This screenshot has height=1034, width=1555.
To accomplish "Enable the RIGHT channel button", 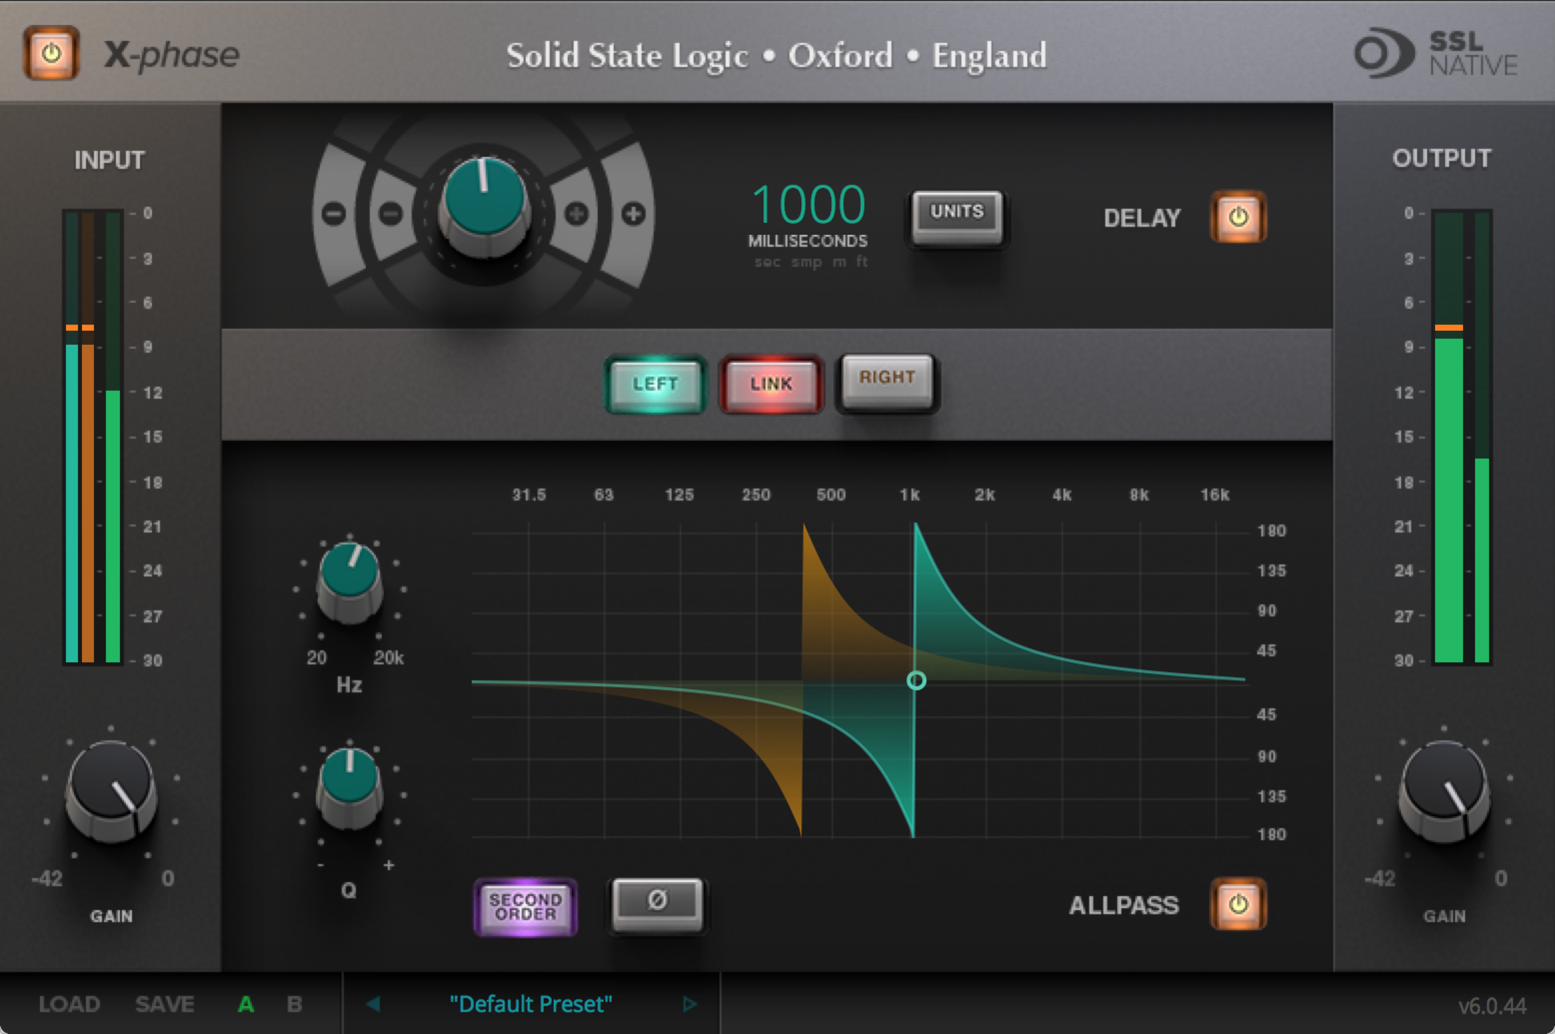I will (x=887, y=378).
